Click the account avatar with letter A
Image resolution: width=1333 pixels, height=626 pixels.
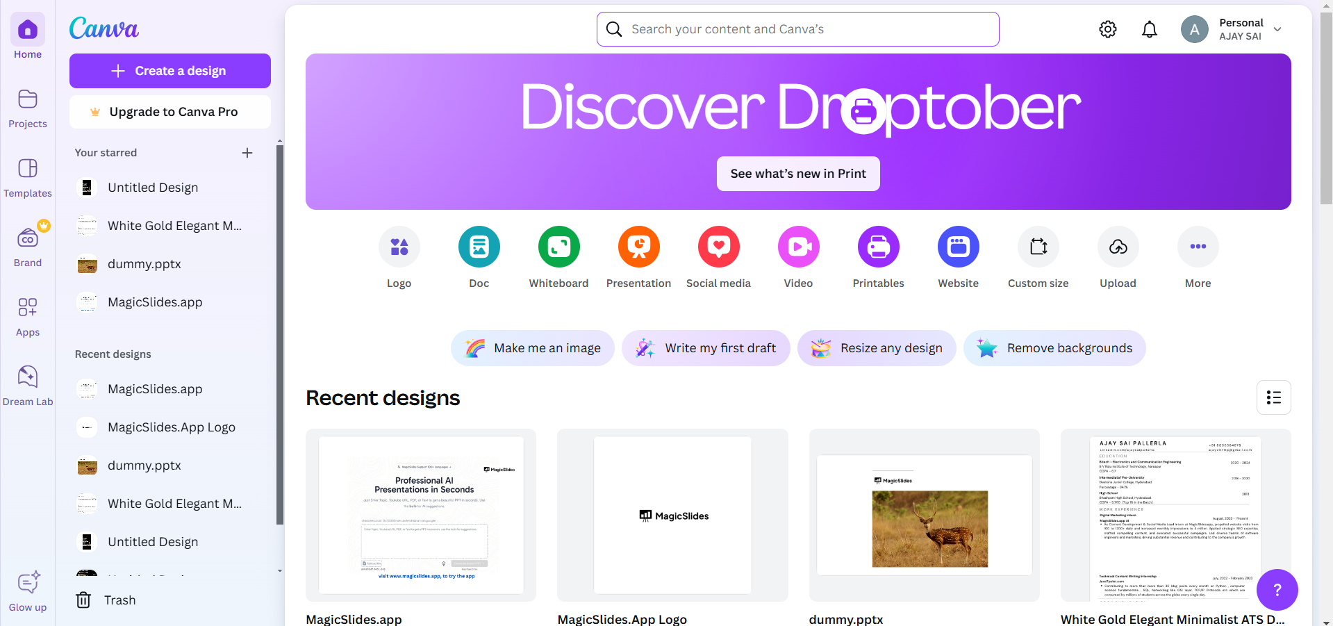[1195, 29]
